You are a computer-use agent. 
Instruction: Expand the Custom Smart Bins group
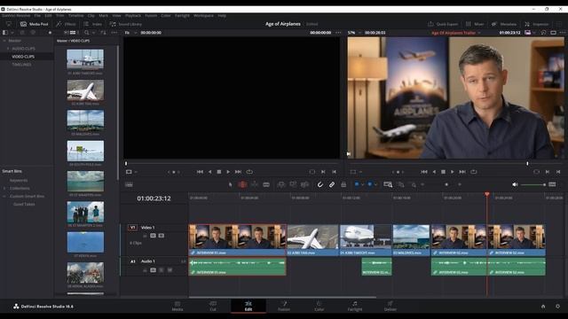(4, 196)
